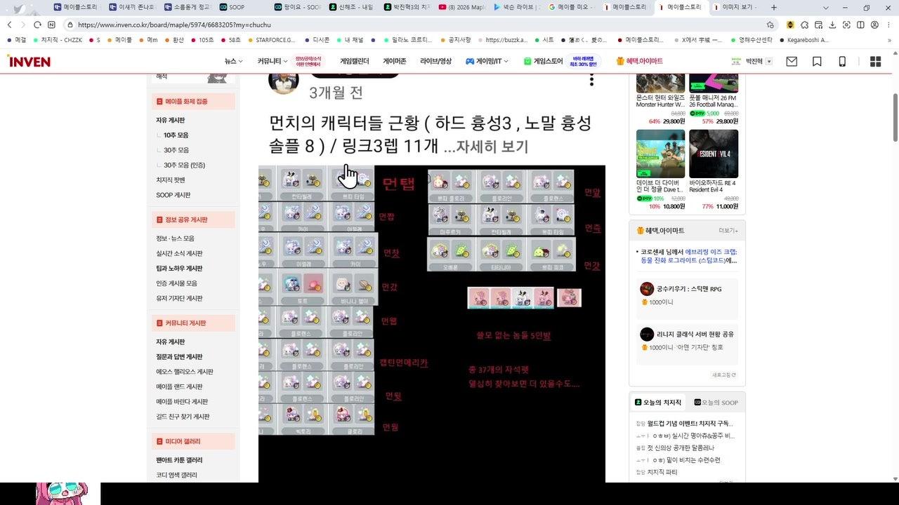The image size is (899, 505).
Task: Open 게임캘린더 in top nav
Action: tap(355, 62)
